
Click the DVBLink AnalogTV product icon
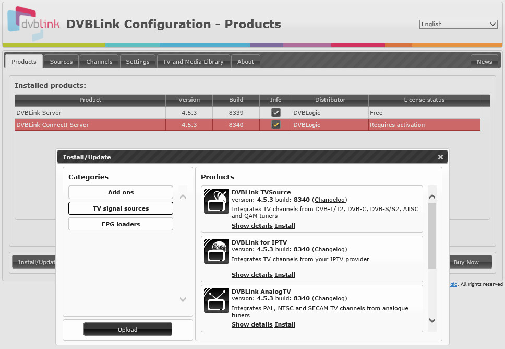[x=217, y=300]
